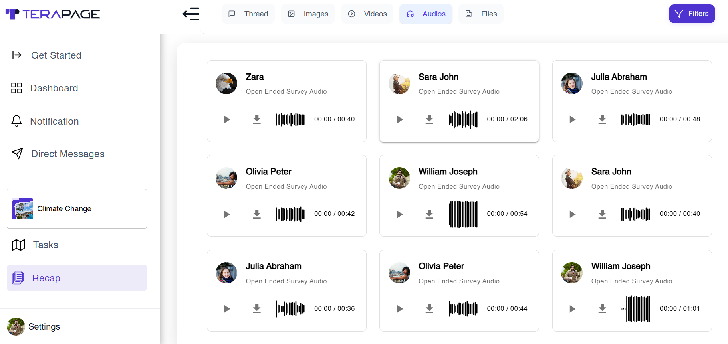Download Olivia Peter's 00:44 audio clip
The height and width of the screenshot is (344, 728).
click(429, 309)
